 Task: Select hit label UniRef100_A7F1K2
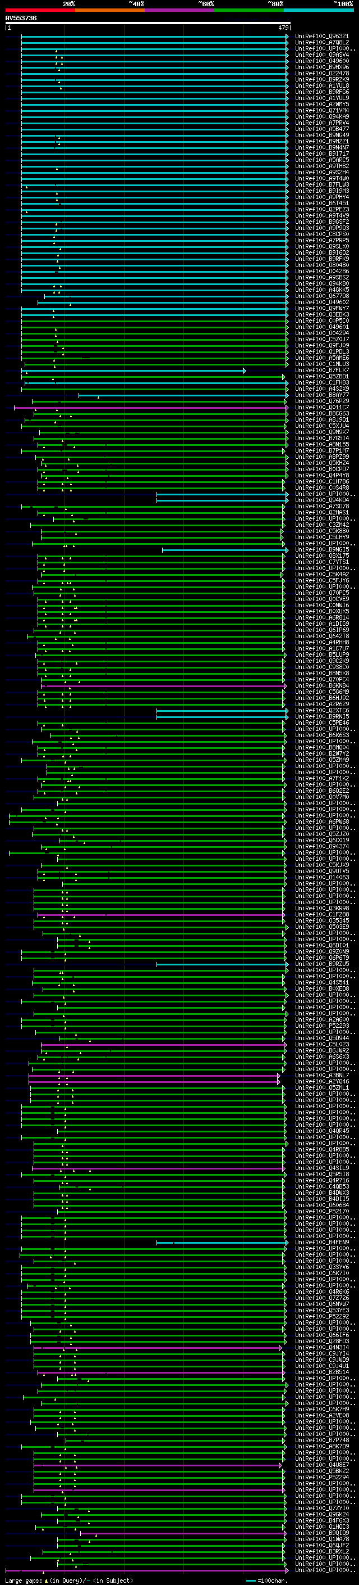322,778
